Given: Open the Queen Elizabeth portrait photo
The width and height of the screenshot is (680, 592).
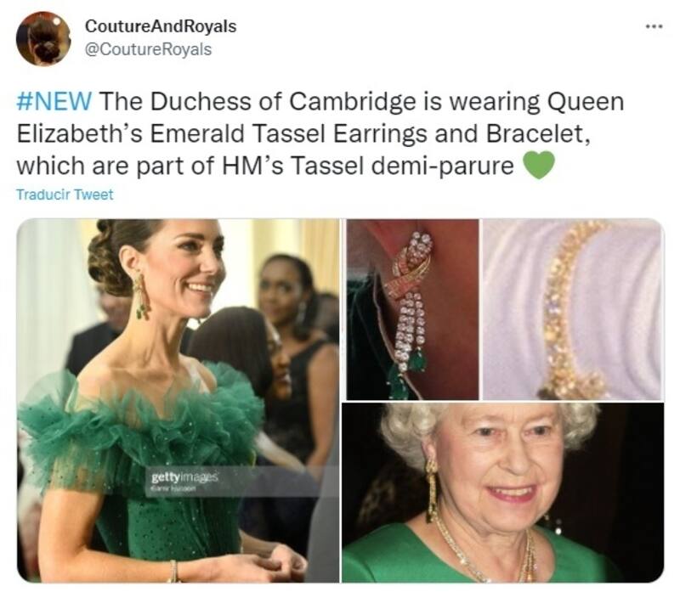Looking at the screenshot, I should [503, 493].
